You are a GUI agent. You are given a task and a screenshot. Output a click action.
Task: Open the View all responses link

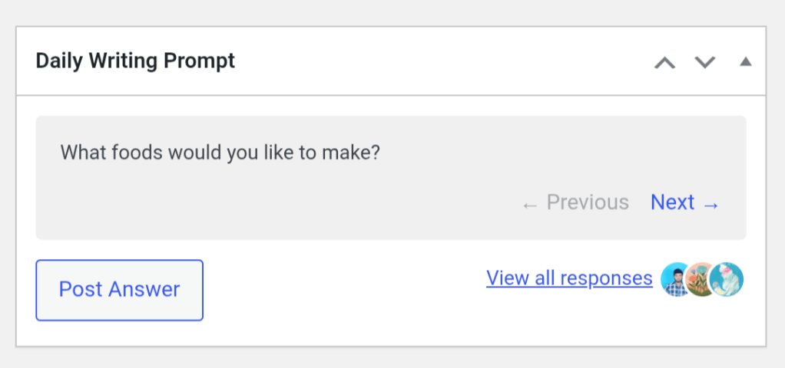(x=569, y=278)
